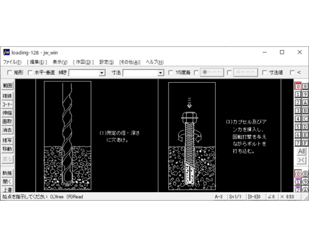Select the 移動 tool
Viewport: 309px width, 247px height.
click(7, 149)
